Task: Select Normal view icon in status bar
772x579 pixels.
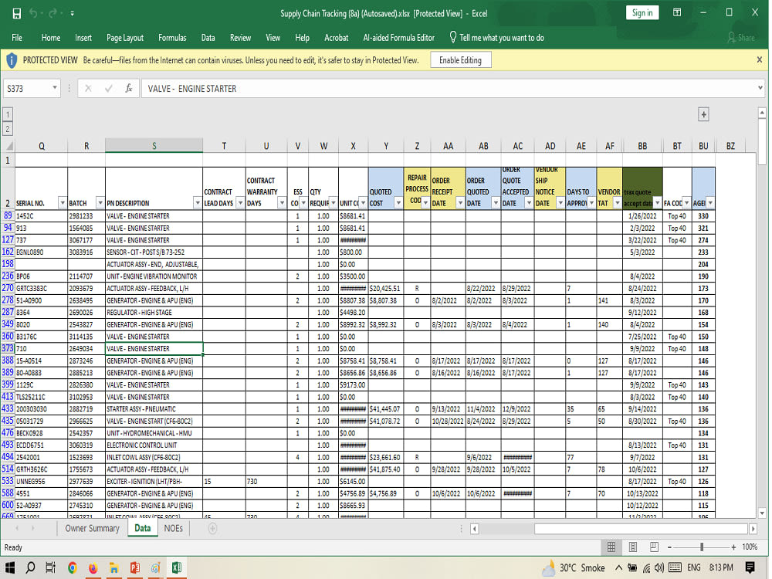Action: pyautogui.click(x=612, y=547)
